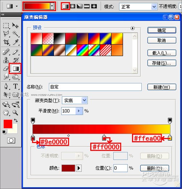Viewport: 182px width, 189px height.
Task: Choose Reflected Gradient style
Action: pyautogui.click(x=87, y=6)
